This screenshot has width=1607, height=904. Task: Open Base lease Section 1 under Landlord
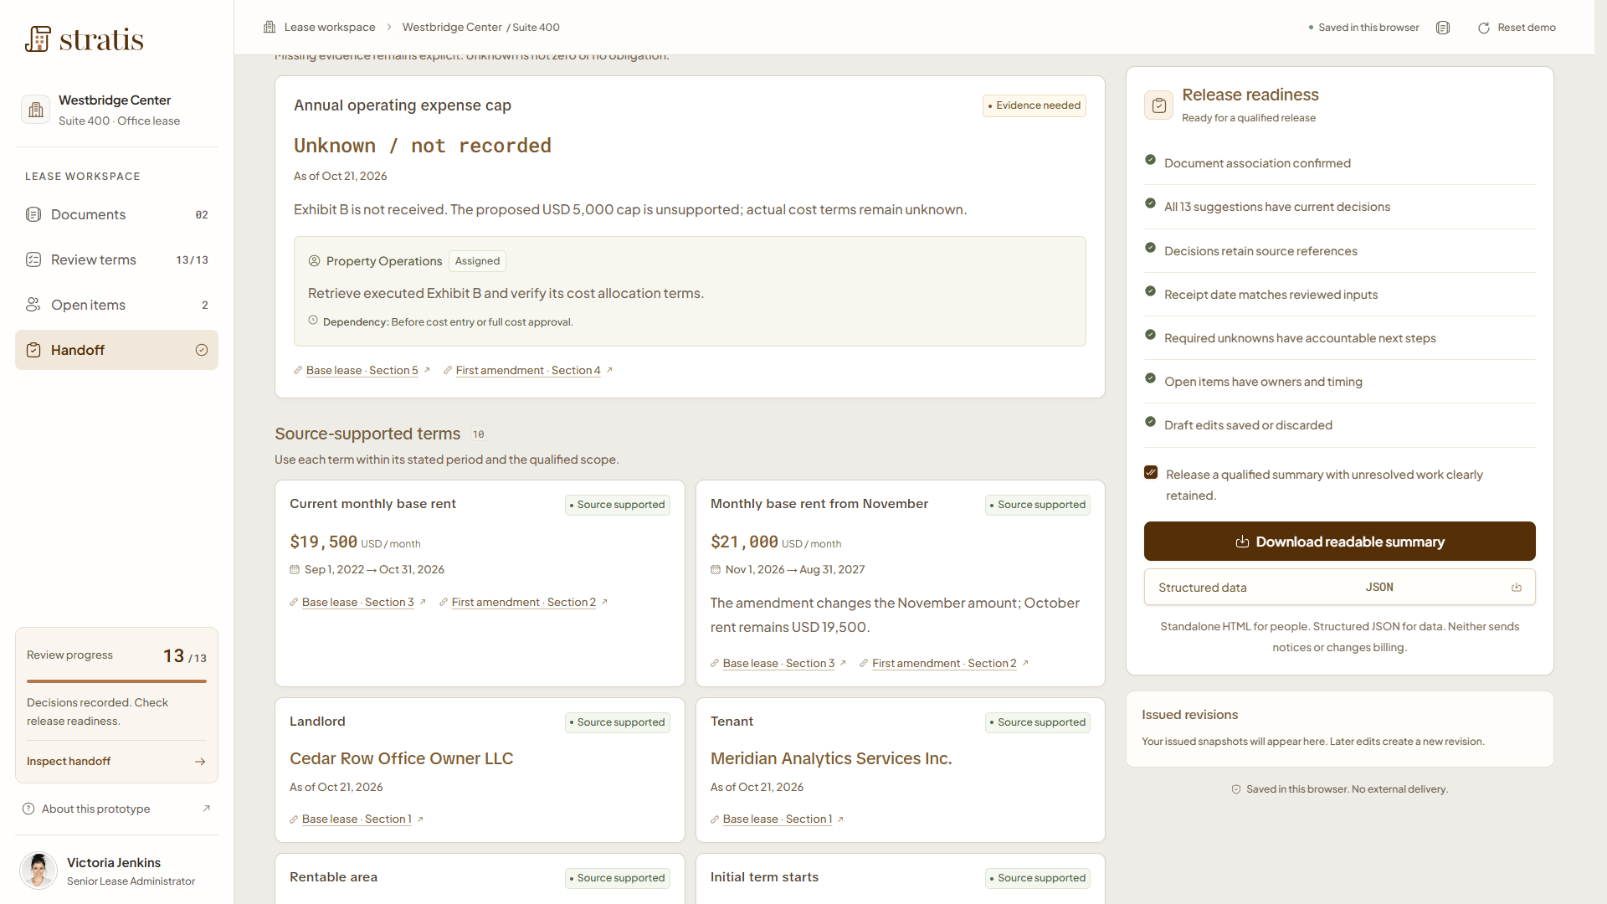[x=357, y=819]
